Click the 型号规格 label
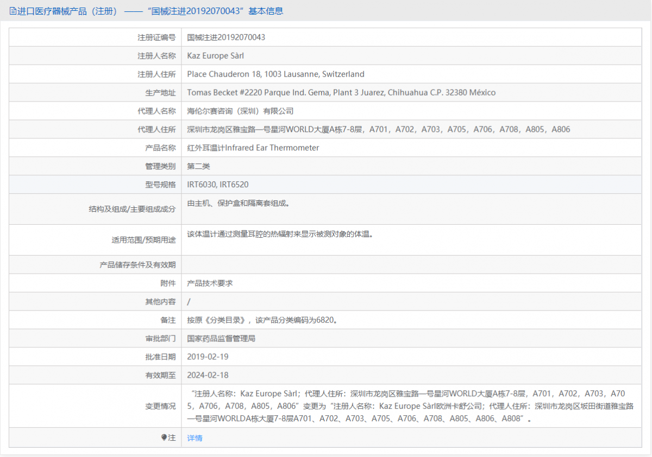This screenshot has width=652, height=457. coord(160,185)
